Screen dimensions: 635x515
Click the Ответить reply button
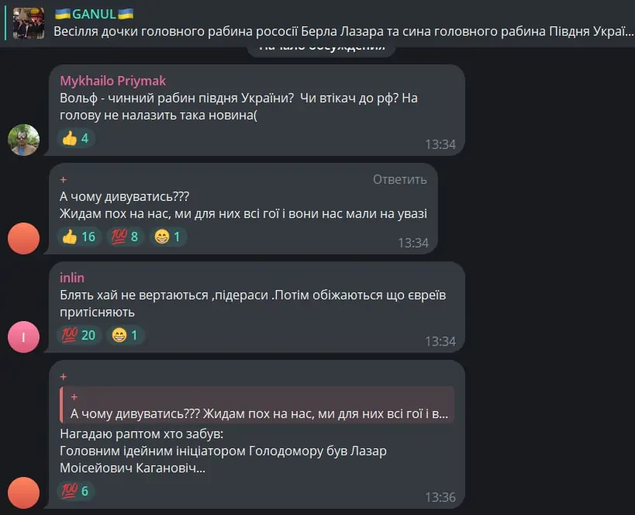(x=400, y=179)
